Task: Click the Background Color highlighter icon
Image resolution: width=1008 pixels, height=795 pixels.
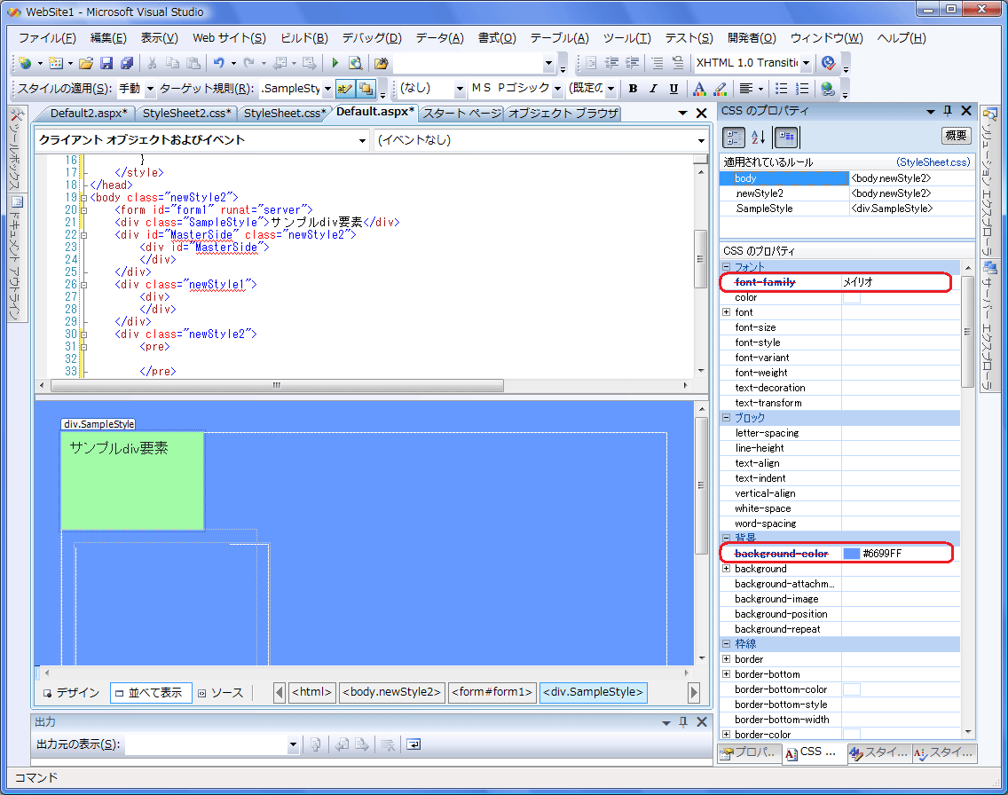Action: pos(720,89)
